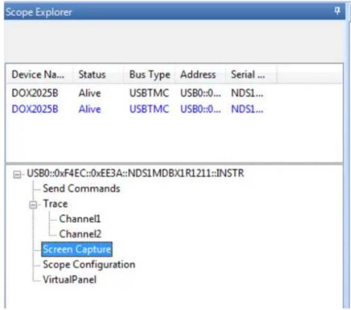Click USBTMC cell in black row
This screenshot has width=351, height=310.
click(149, 93)
